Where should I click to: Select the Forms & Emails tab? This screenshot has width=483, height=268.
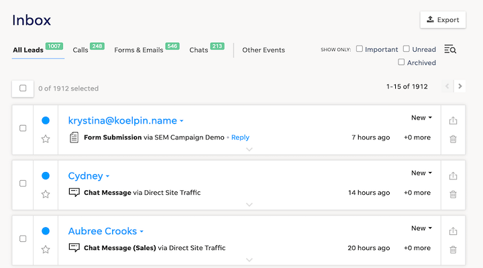pos(139,50)
